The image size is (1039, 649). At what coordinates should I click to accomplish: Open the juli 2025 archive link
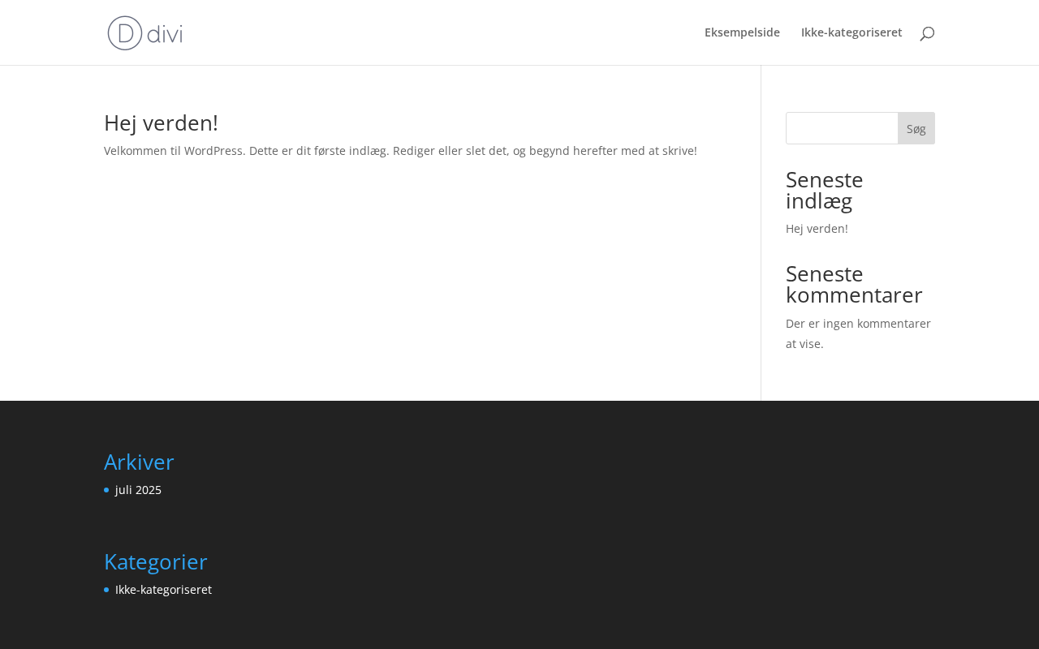[138, 490]
